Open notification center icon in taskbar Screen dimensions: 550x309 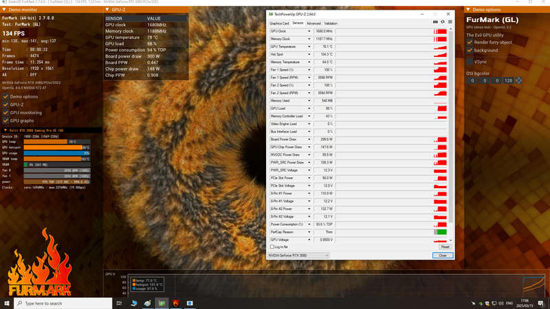pos(540,303)
